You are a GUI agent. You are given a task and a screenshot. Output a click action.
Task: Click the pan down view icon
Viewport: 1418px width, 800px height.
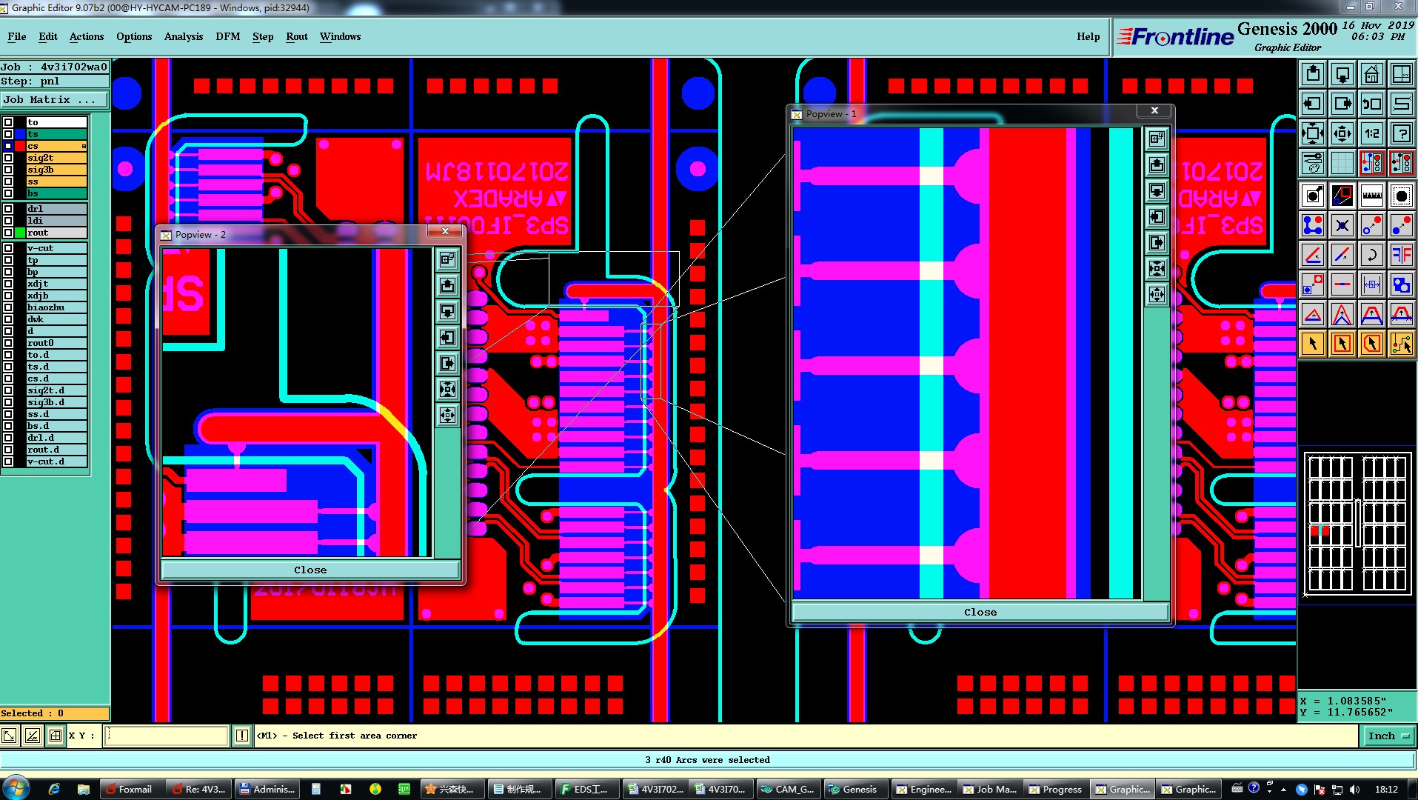1342,74
